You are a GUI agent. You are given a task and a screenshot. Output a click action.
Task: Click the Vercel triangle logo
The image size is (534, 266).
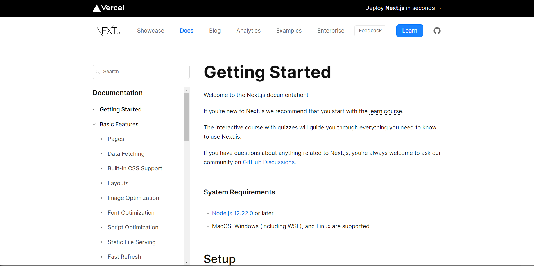(97, 8)
